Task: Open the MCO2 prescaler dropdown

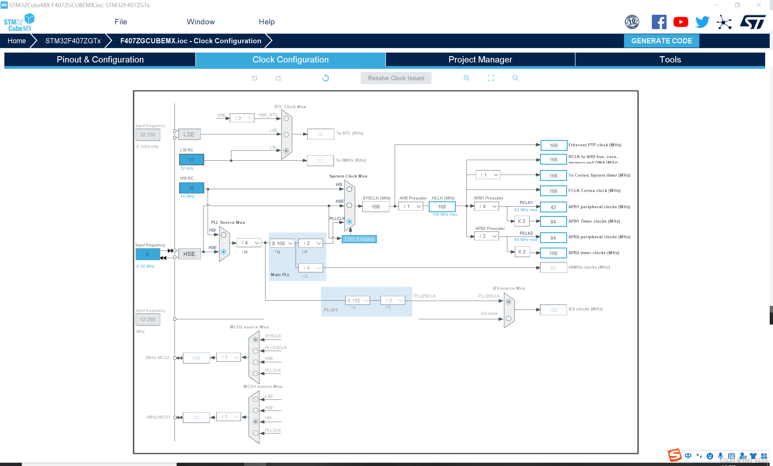Action: (x=229, y=358)
